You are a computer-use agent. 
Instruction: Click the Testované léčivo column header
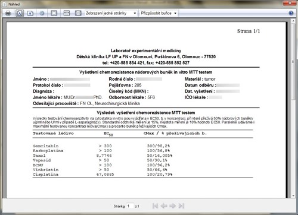[53, 134]
